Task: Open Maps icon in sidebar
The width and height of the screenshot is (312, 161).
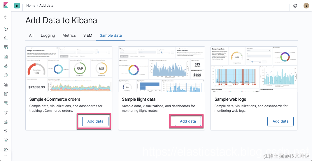Action: [6, 66]
